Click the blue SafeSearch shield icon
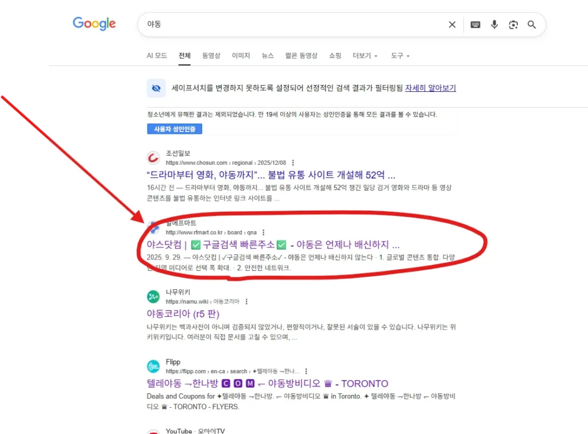 tap(156, 88)
